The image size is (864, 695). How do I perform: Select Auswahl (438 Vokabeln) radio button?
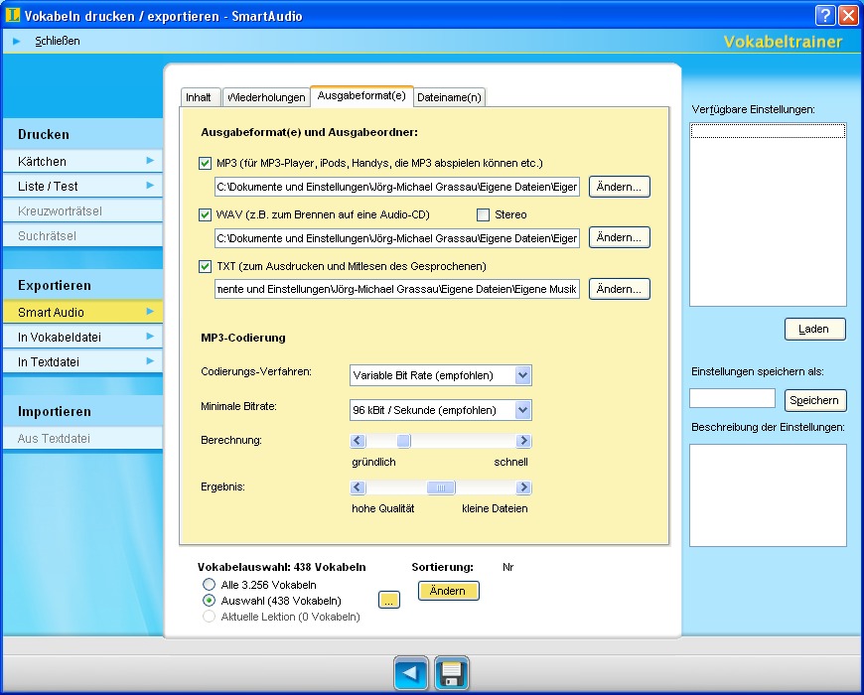tap(209, 601)
